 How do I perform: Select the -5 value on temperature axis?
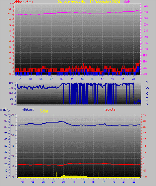click(x=144, y=171)
